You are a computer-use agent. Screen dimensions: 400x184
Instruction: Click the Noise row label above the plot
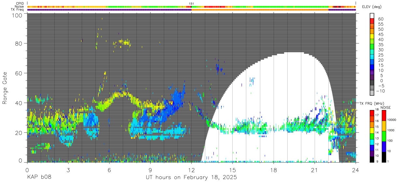tap(19, 6)
